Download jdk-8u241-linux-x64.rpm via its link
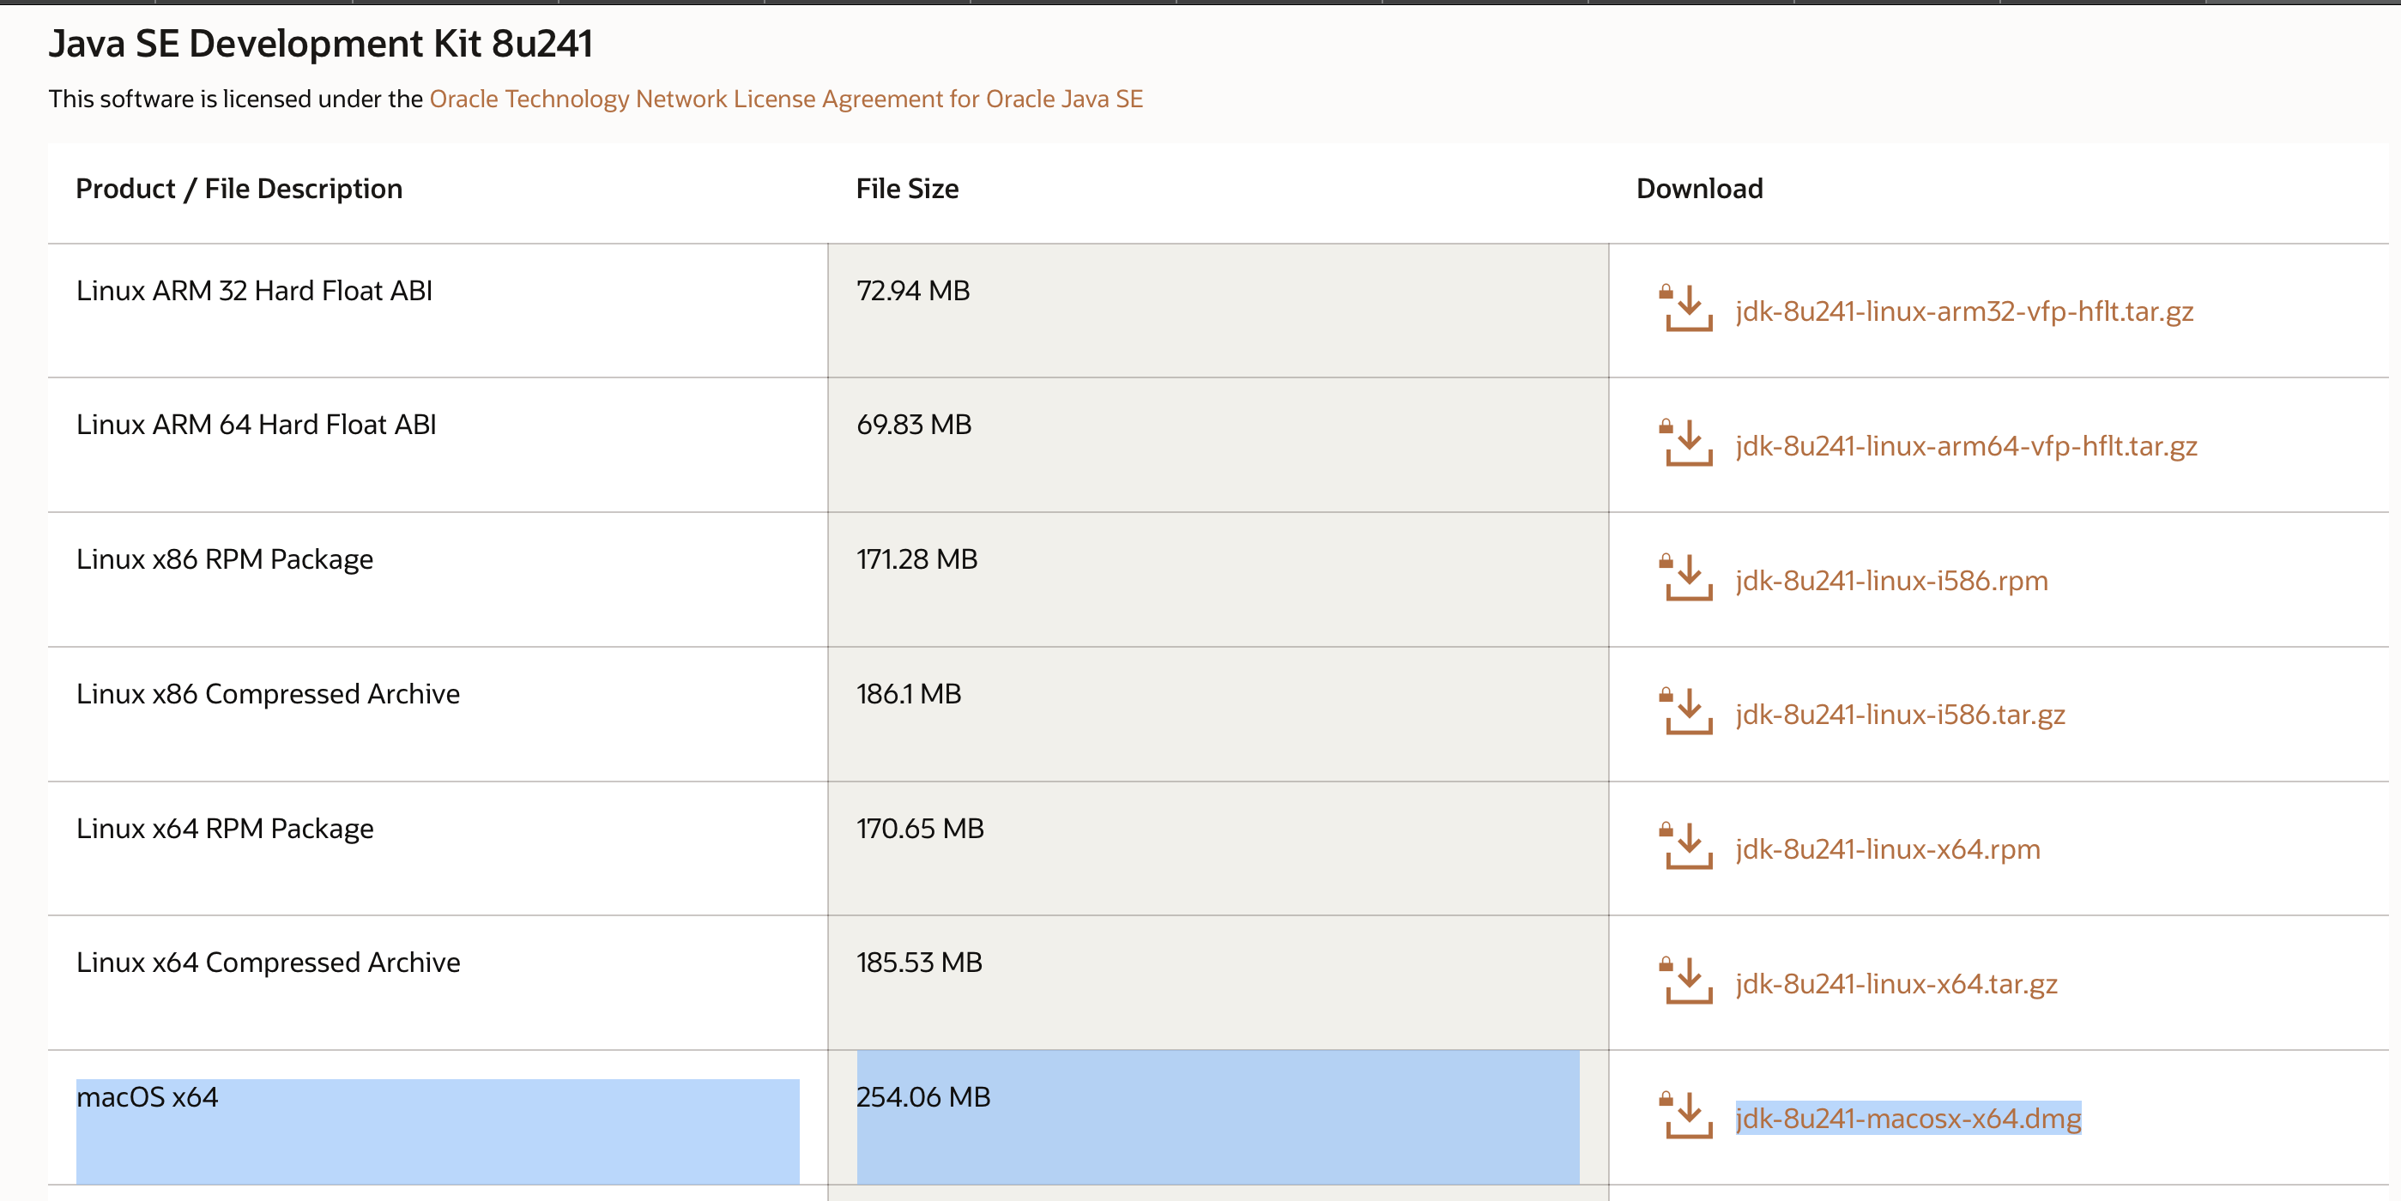The width and height of the screenshot is (2401, 1201). coord(1888,848)
